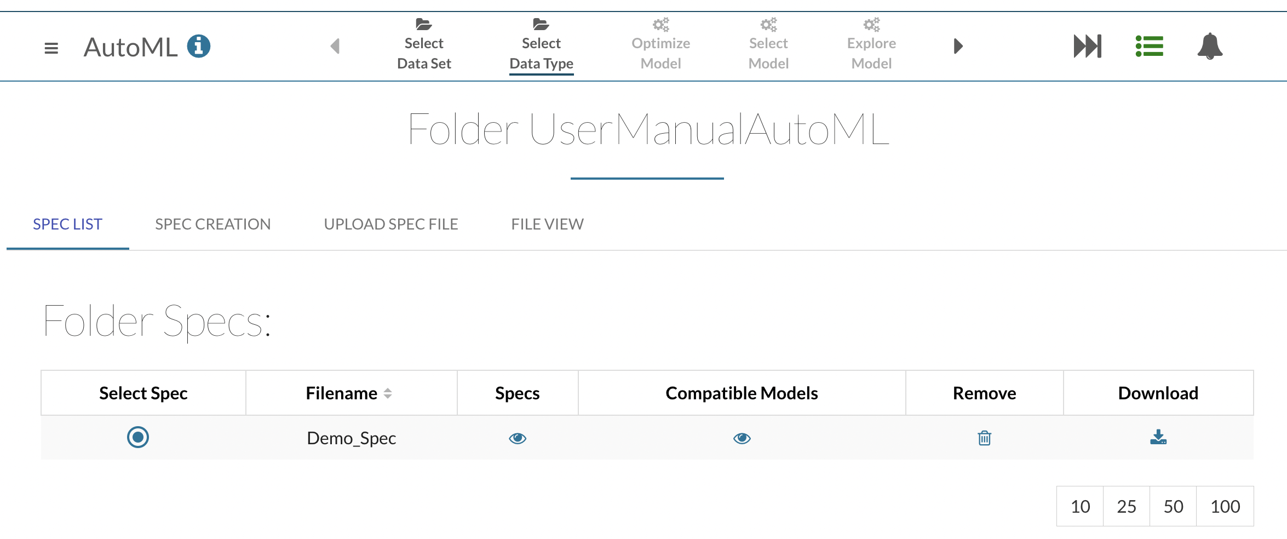Delete Demo_Spec with trash icon
1287x539 pixels.
coord(984,438)
